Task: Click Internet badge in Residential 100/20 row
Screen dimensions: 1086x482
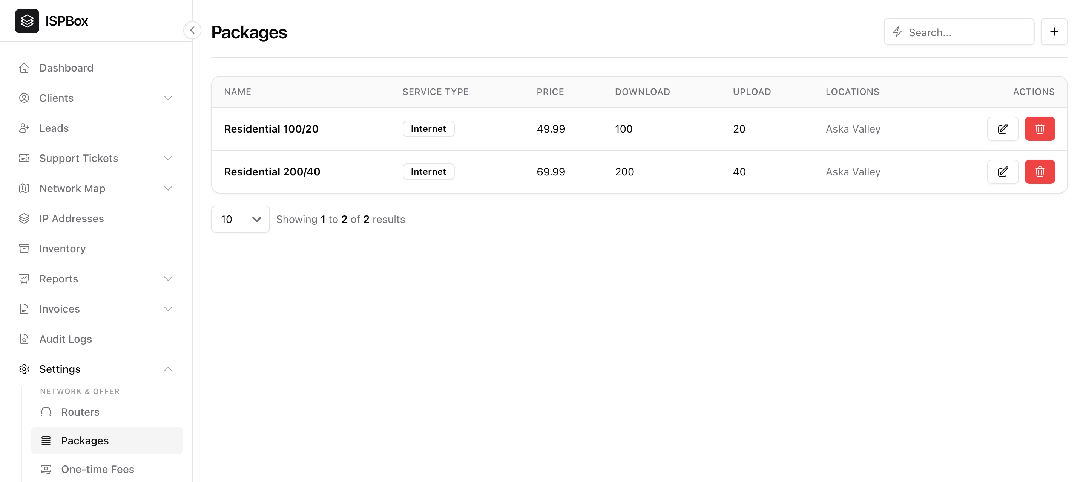Action: 428,129
